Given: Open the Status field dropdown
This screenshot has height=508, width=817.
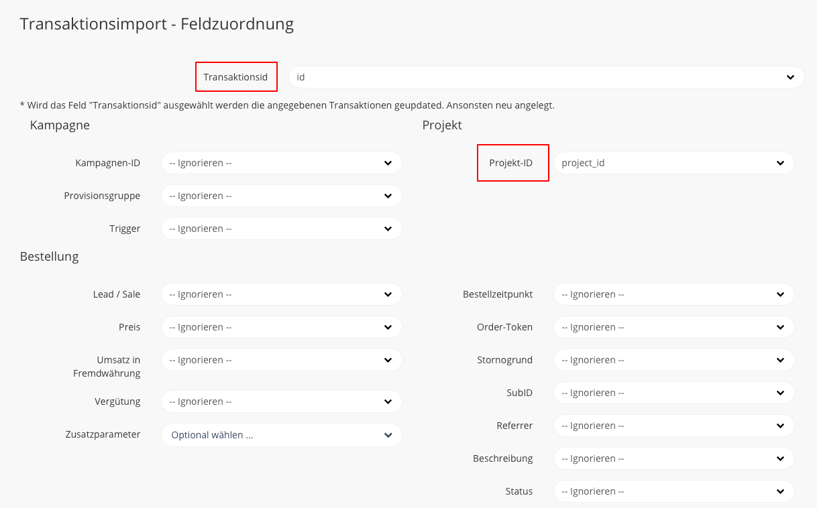Looking at the screenshot, I should (673, 491).
